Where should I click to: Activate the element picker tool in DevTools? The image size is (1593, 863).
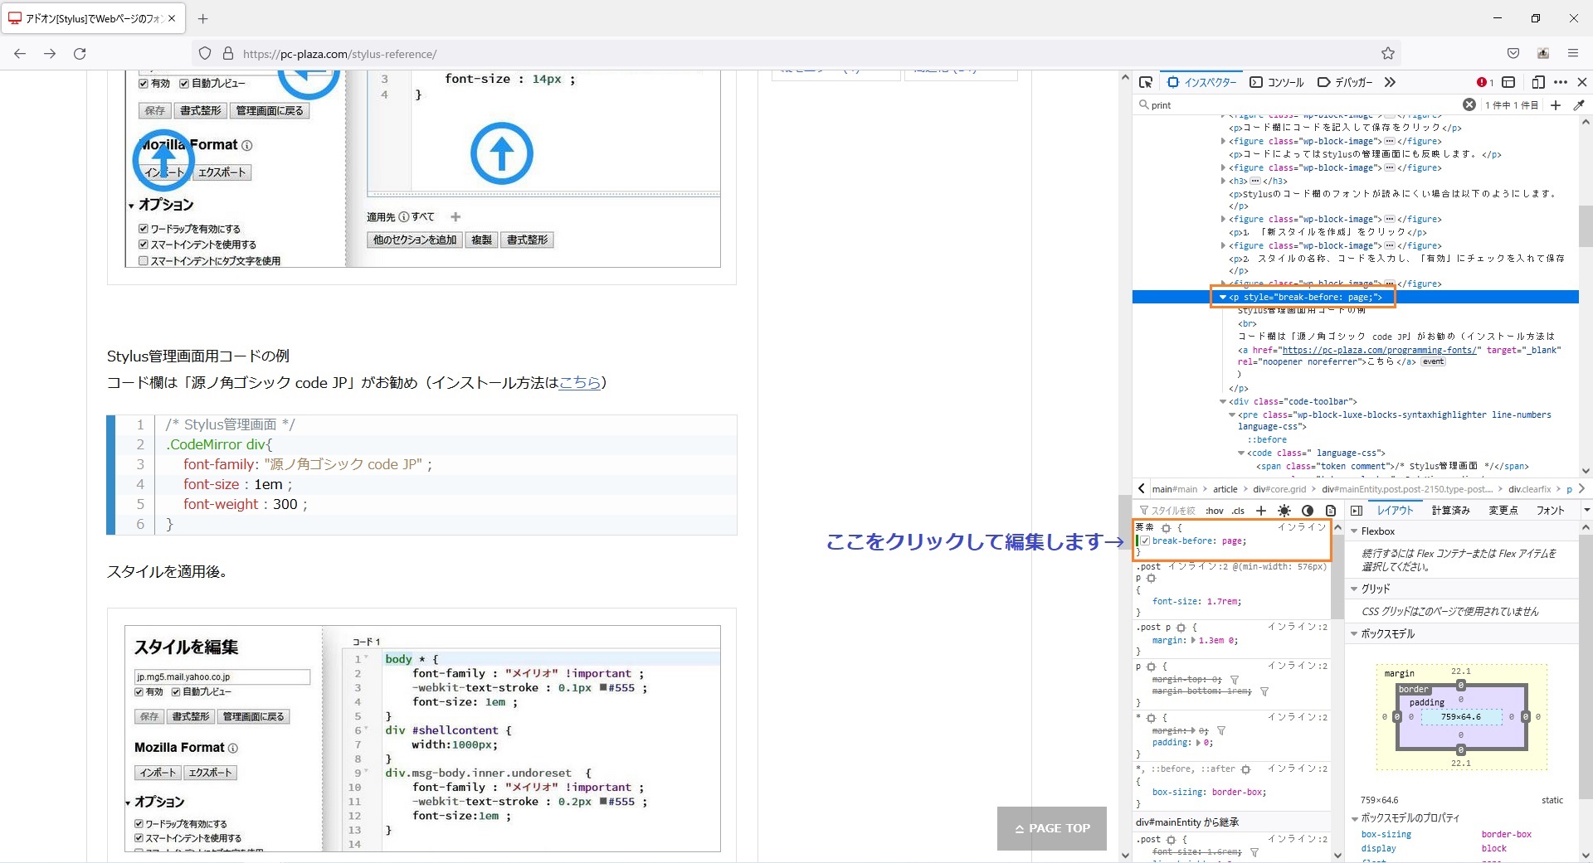pos(1146,82)
